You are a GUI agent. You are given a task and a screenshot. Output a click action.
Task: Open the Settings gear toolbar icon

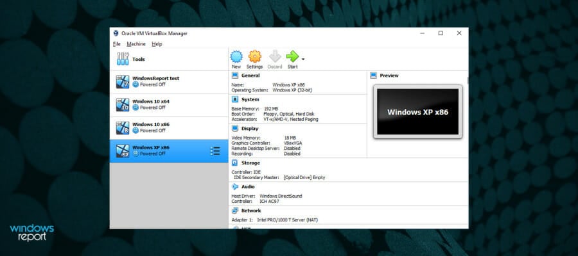pos(255,56)
